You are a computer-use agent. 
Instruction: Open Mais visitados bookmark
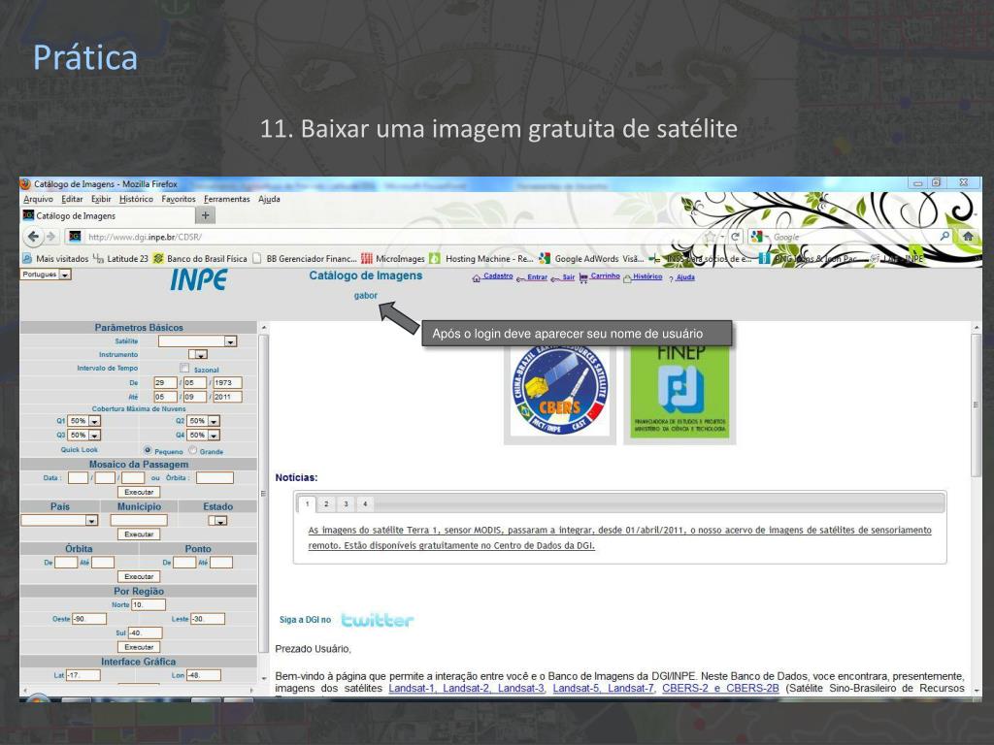click(55, 258)
